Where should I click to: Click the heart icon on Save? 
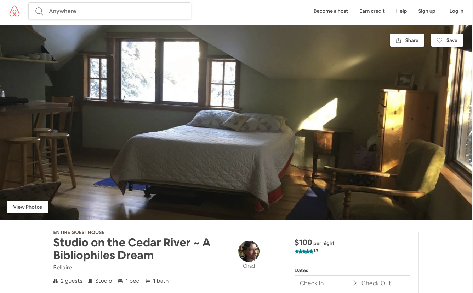coord(439,40)
